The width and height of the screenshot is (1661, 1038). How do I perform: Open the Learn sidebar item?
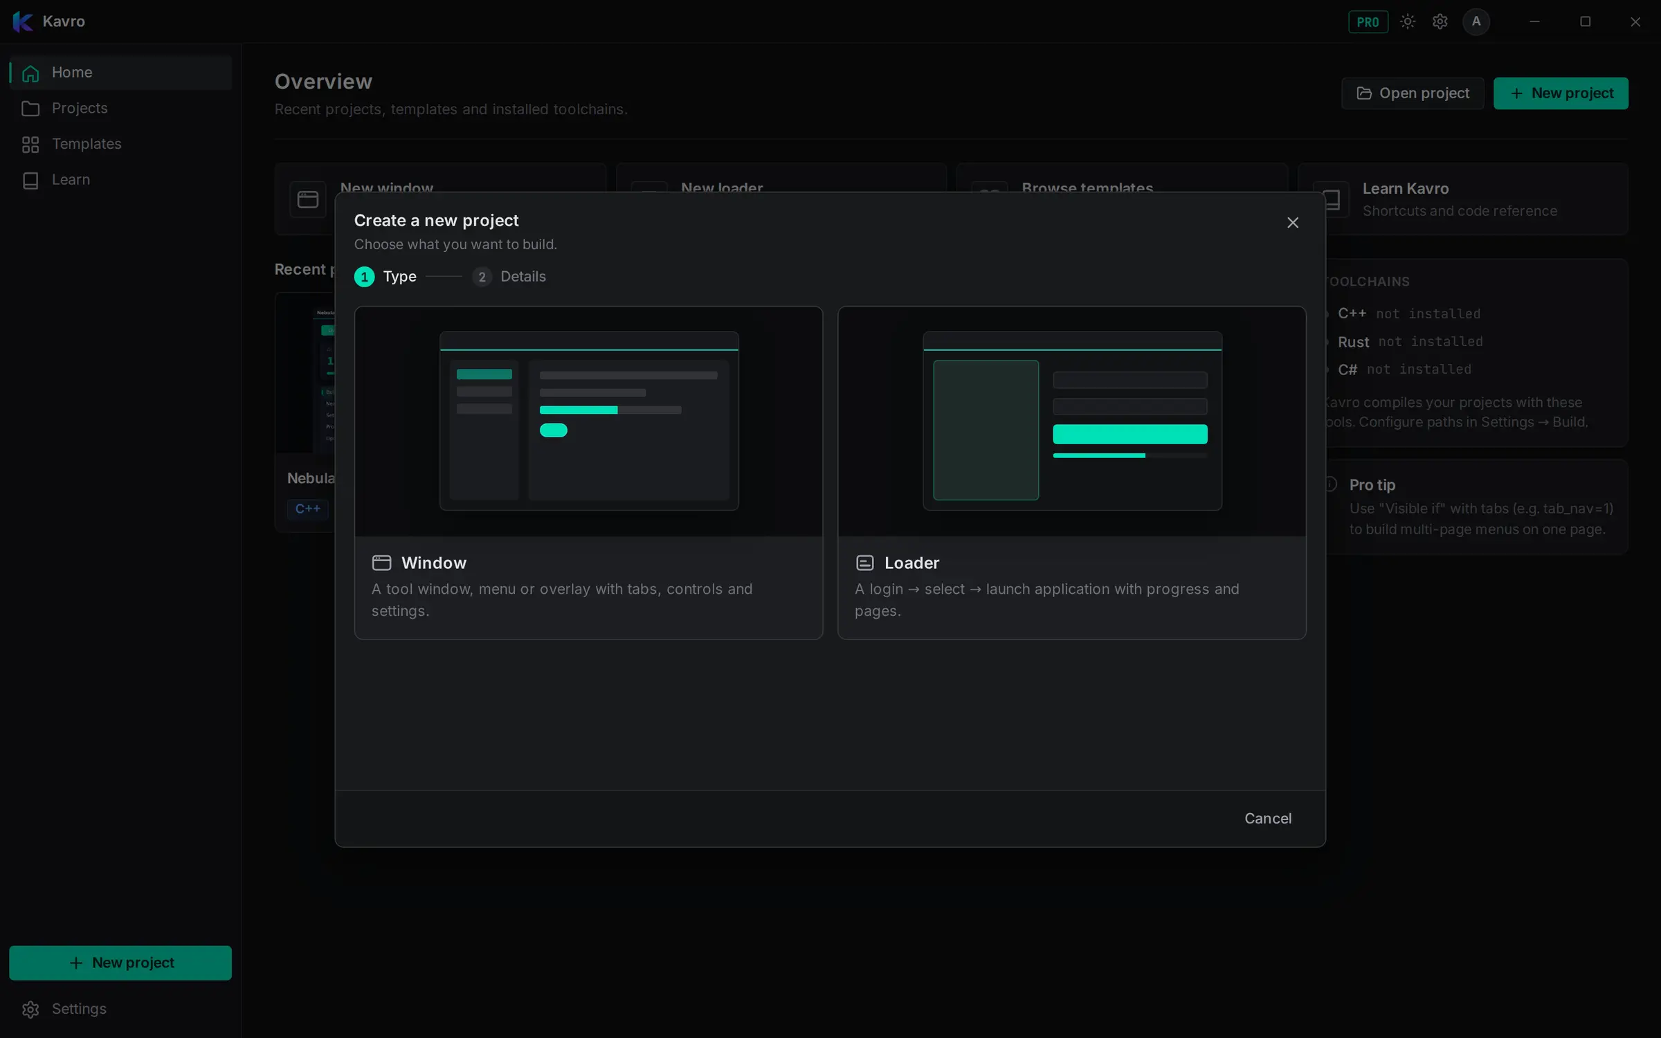point(120,180)
